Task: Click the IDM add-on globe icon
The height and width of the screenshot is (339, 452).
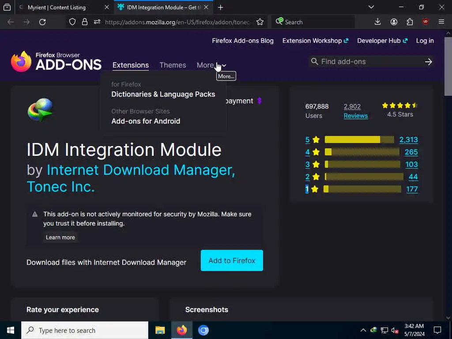Action: tap(40, 109)
